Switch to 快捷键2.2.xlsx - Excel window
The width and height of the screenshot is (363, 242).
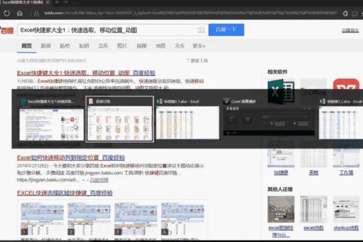[341, 120]
